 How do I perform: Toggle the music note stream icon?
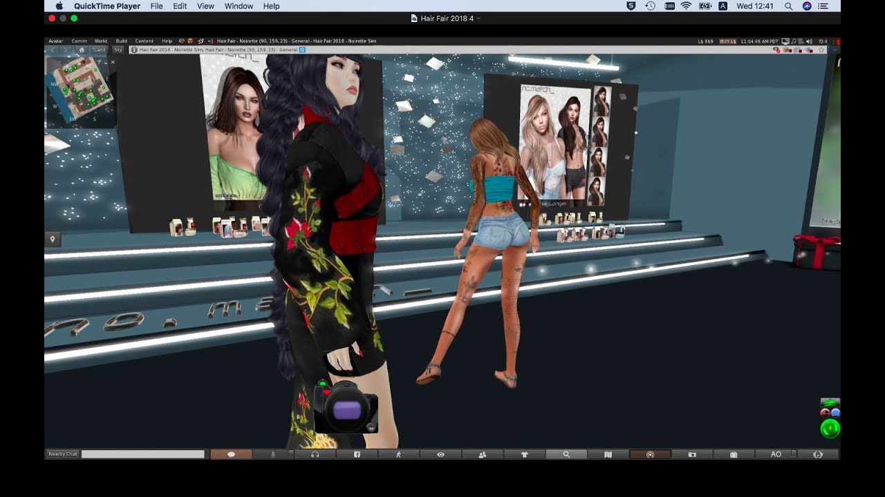coord(793,41)
